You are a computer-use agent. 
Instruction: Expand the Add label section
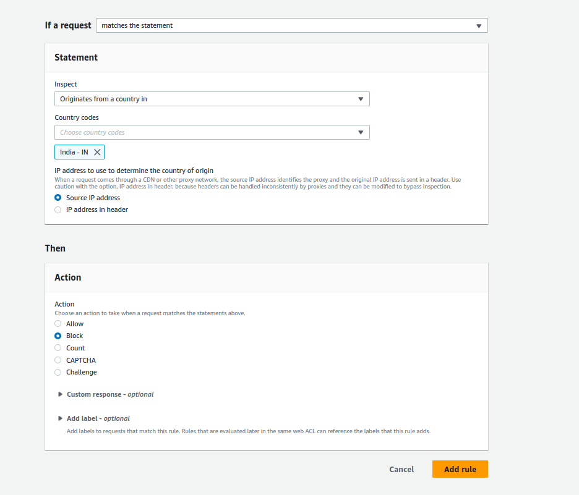click(x=60, y=418)
